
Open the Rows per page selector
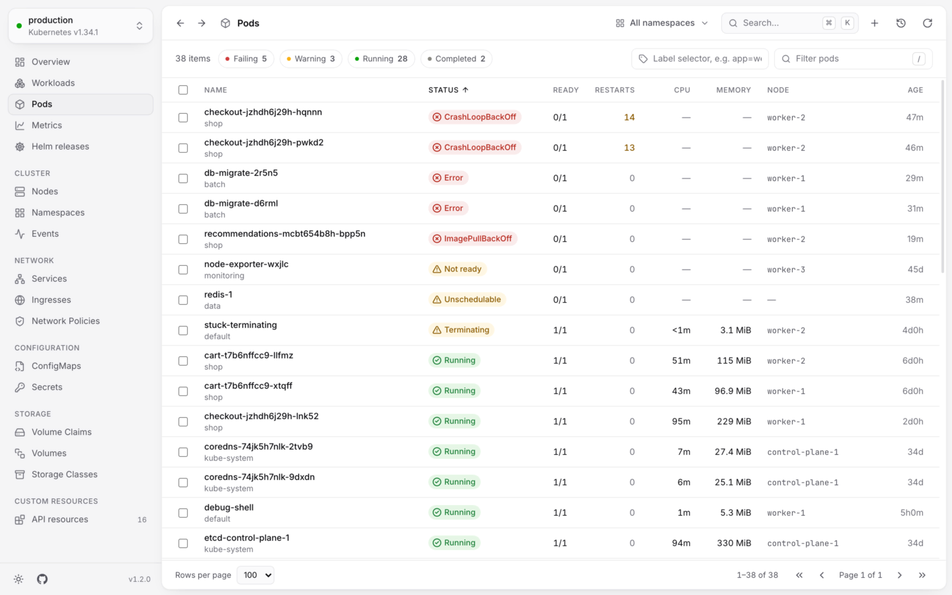pyautogui.click(x=255, y=575)
